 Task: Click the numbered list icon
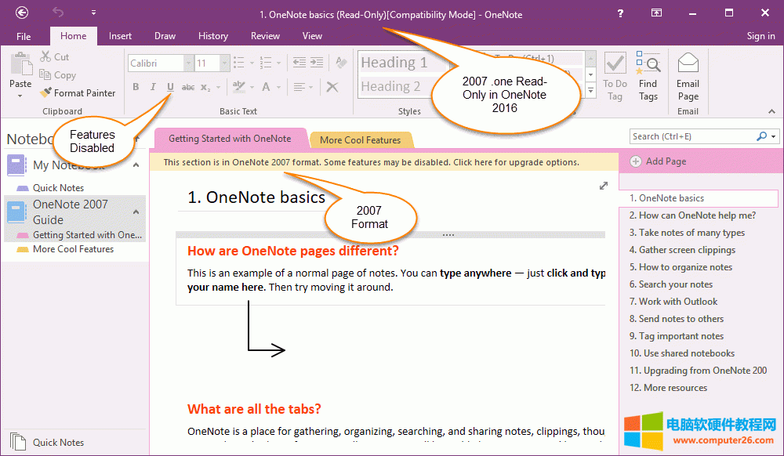tap(265, 62)
